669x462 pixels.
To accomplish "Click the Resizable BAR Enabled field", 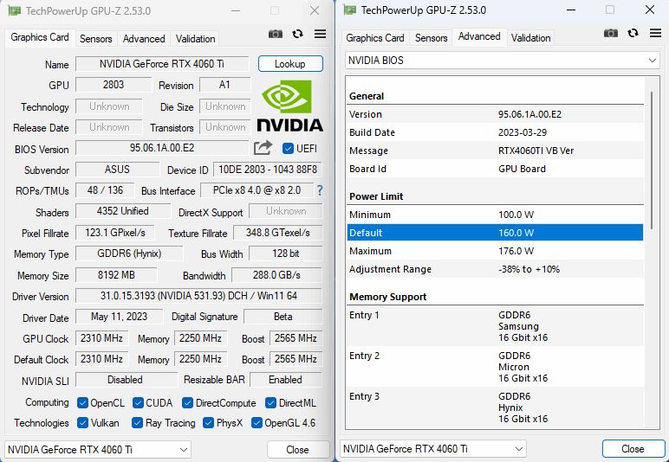I will pyautogui.click(x=285, y=380).
